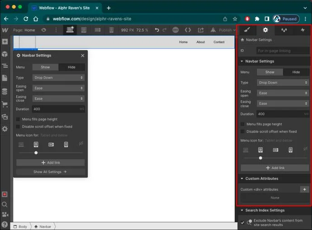Undo the last change

157,30
